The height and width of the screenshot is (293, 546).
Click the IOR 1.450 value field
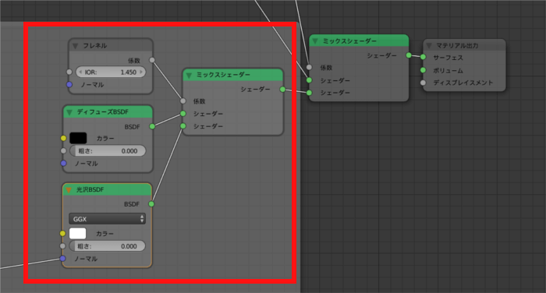(111, 72)
